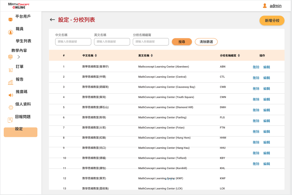The width and height of the screenshot is (292, 195).
Task: Click cell 數學思維教室(葵芳)
Action: click(x=94, y=178)
